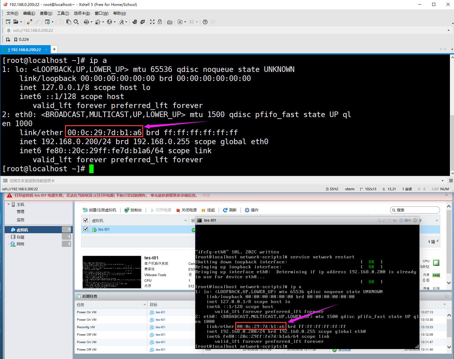Click the Font icon in Xshell toolbar
The image size is (454, 359).
[x=121, y=22]
